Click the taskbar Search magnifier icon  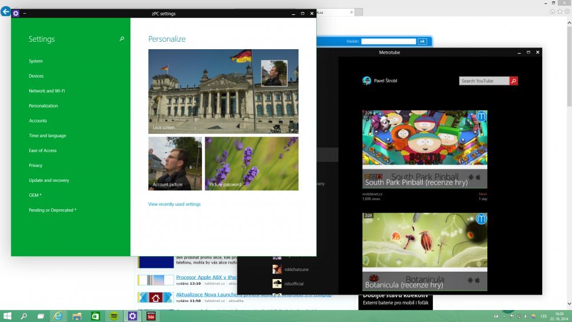coord(23,316)
